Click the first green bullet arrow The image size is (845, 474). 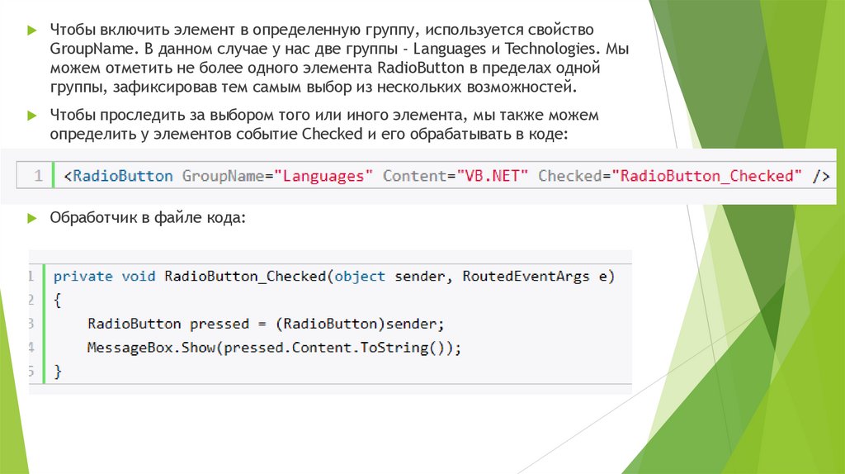(x=32, y=31)
